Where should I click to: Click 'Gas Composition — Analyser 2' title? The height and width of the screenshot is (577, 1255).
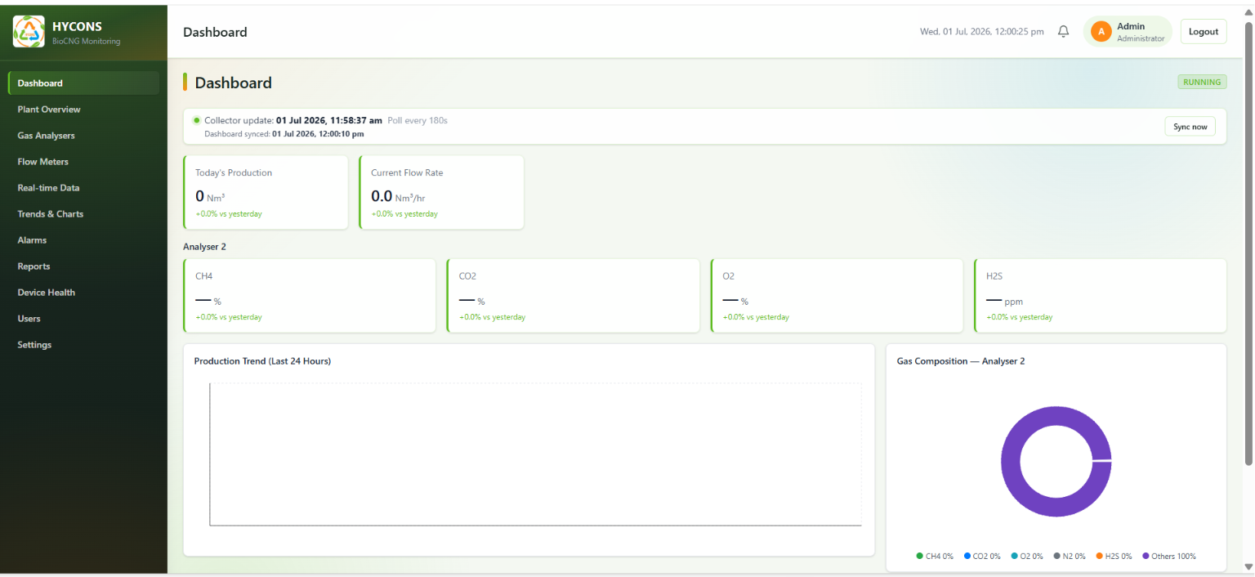[x=961, y=360]
